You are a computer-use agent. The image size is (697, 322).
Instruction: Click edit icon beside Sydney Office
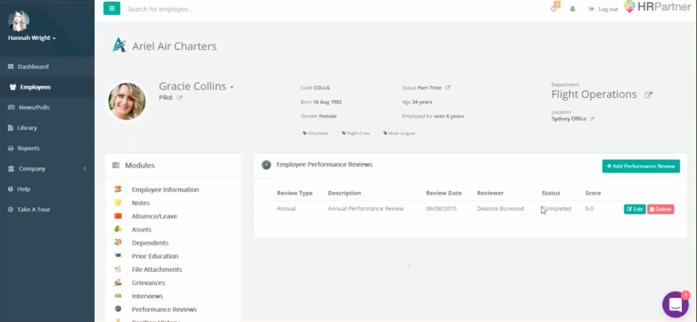[x=592, y=119]
